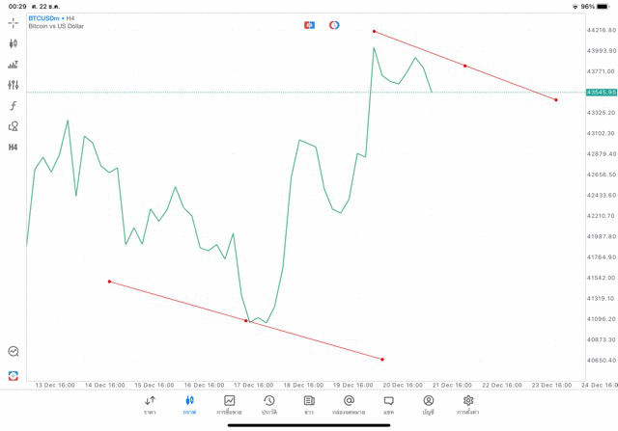Switch to the ราคา (Quotes) tab

point(150,405)
